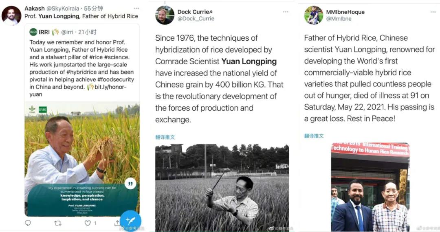Open MMIbneHoque's profile avatar
This screenshot has height=232, width=440.
point(314,15)
